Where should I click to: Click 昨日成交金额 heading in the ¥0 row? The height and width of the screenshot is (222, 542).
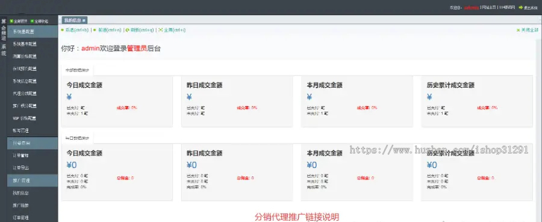click(x=204, y=153)
